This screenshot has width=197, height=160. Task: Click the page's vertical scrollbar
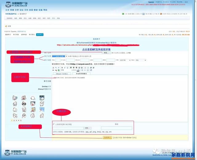click(196, 80)
